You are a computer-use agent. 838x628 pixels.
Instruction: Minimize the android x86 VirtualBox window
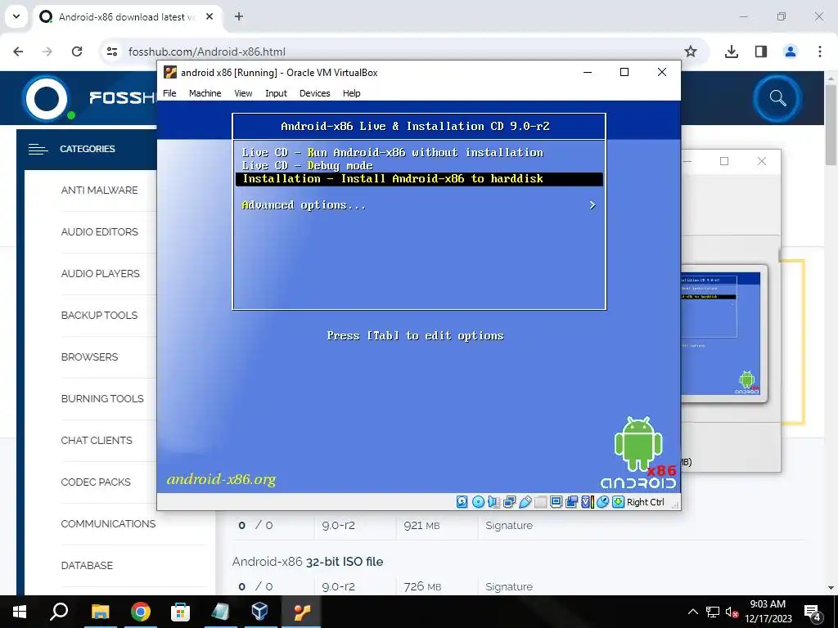[588, 72]
